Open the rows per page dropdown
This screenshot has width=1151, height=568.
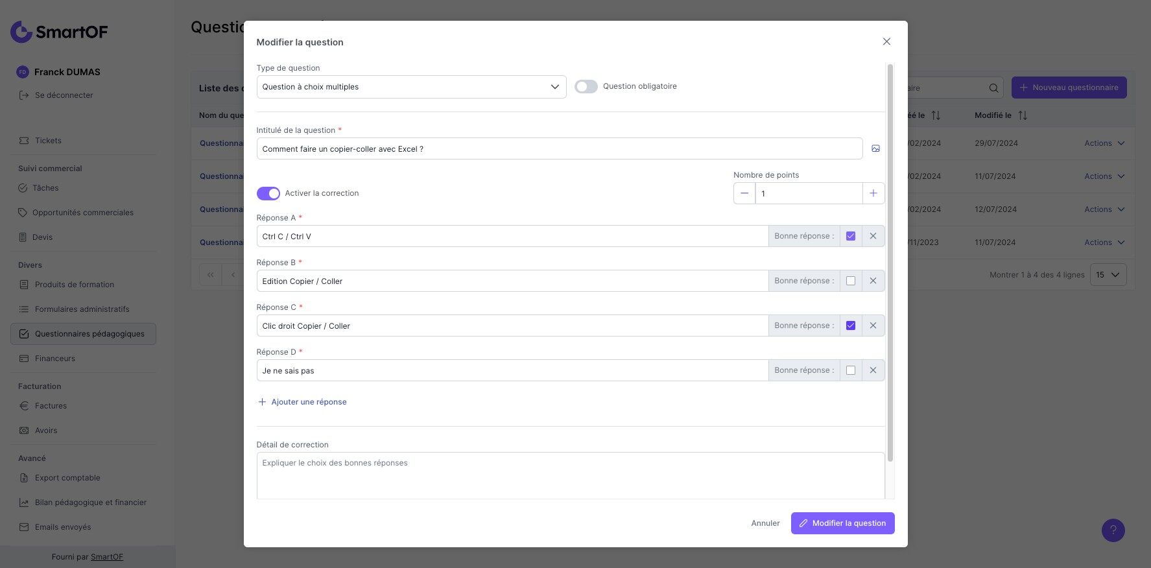(1108, 275)
